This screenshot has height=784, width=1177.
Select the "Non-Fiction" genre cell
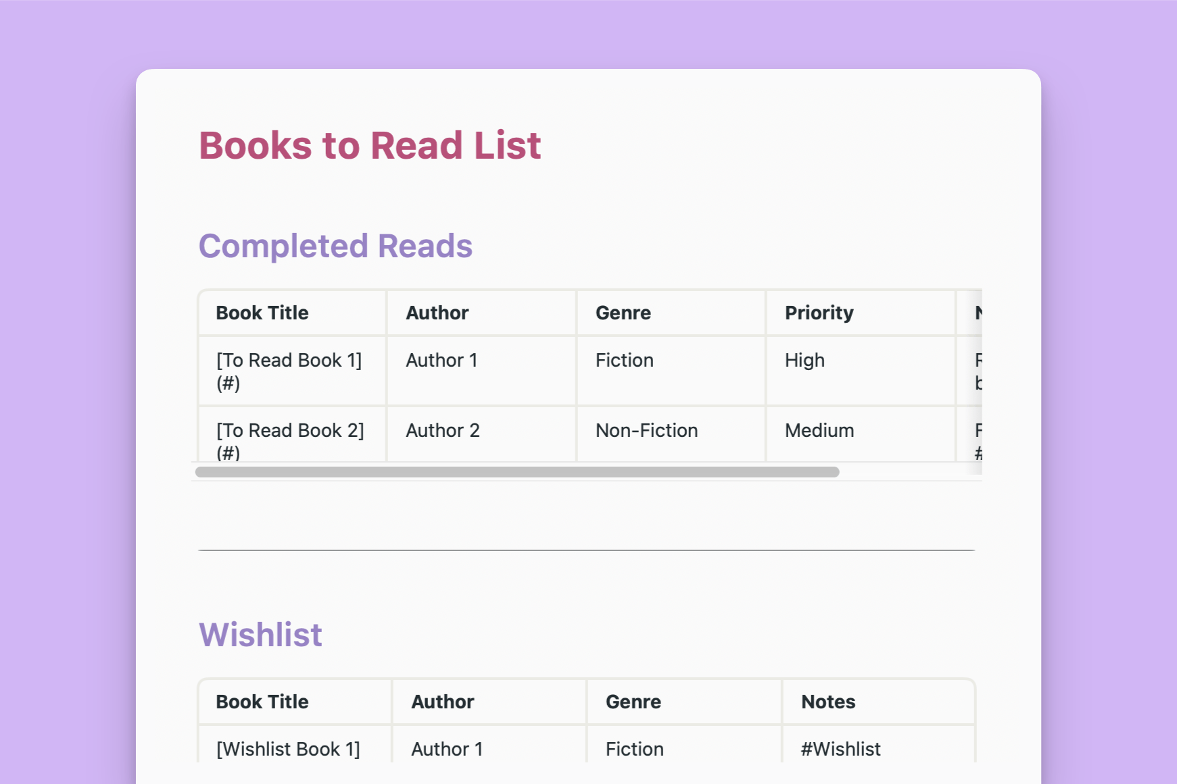pos(646,430)
